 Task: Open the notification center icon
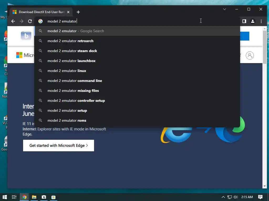click(x=260, y=197)
